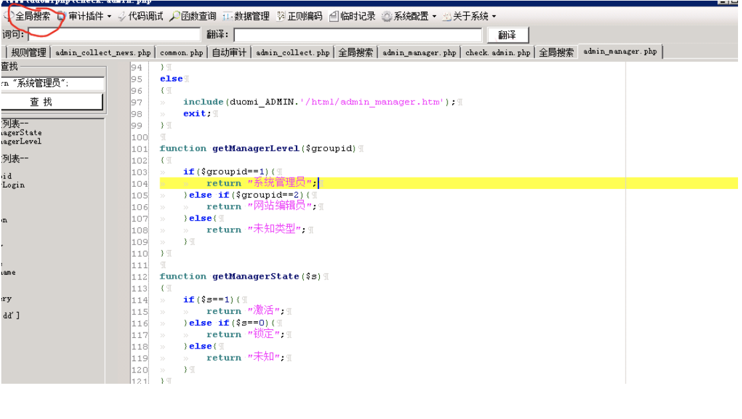The image size is (742, 419).
Task: Focus the 翻译 translation output field
Action: [358, 35]
